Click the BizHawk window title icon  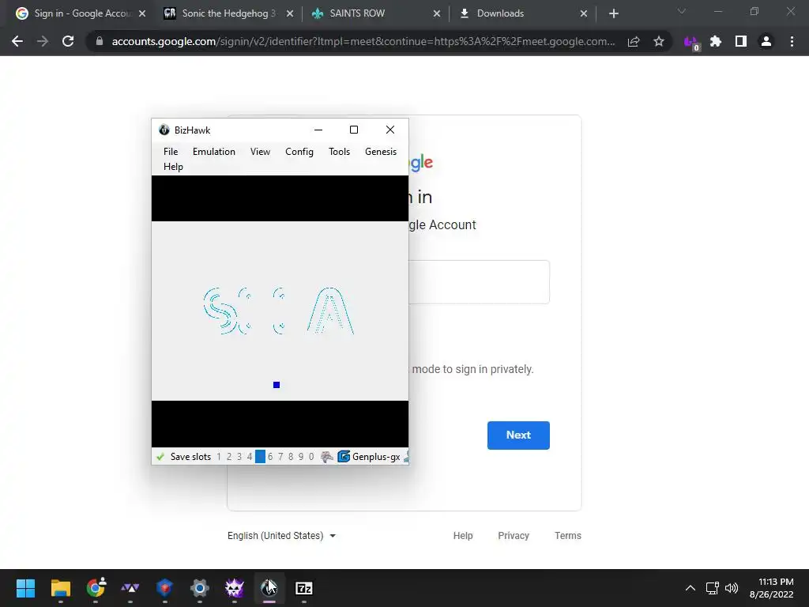click(164, 130)
